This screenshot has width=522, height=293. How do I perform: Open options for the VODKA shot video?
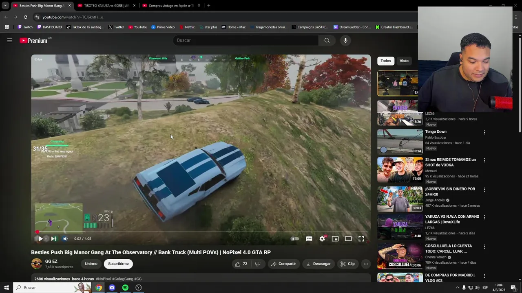point(484,161)
